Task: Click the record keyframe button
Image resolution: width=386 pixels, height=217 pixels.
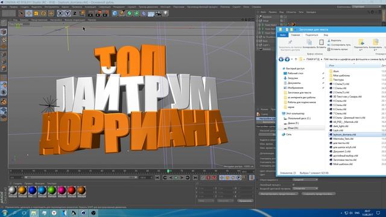Action: click(x=203, y=177)
